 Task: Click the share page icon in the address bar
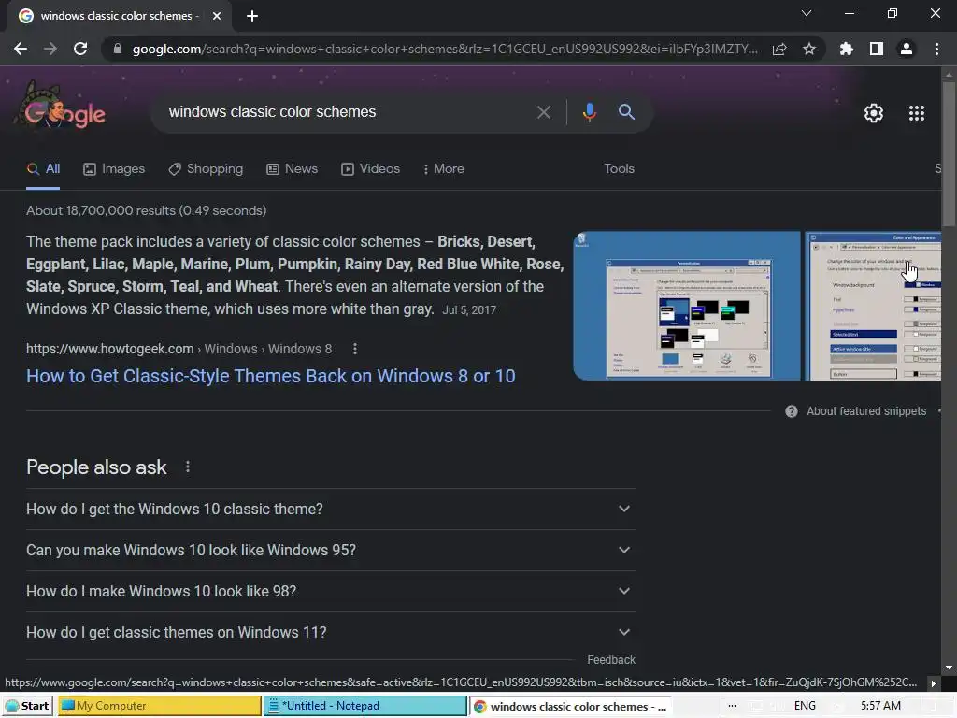tap(779, 49)
